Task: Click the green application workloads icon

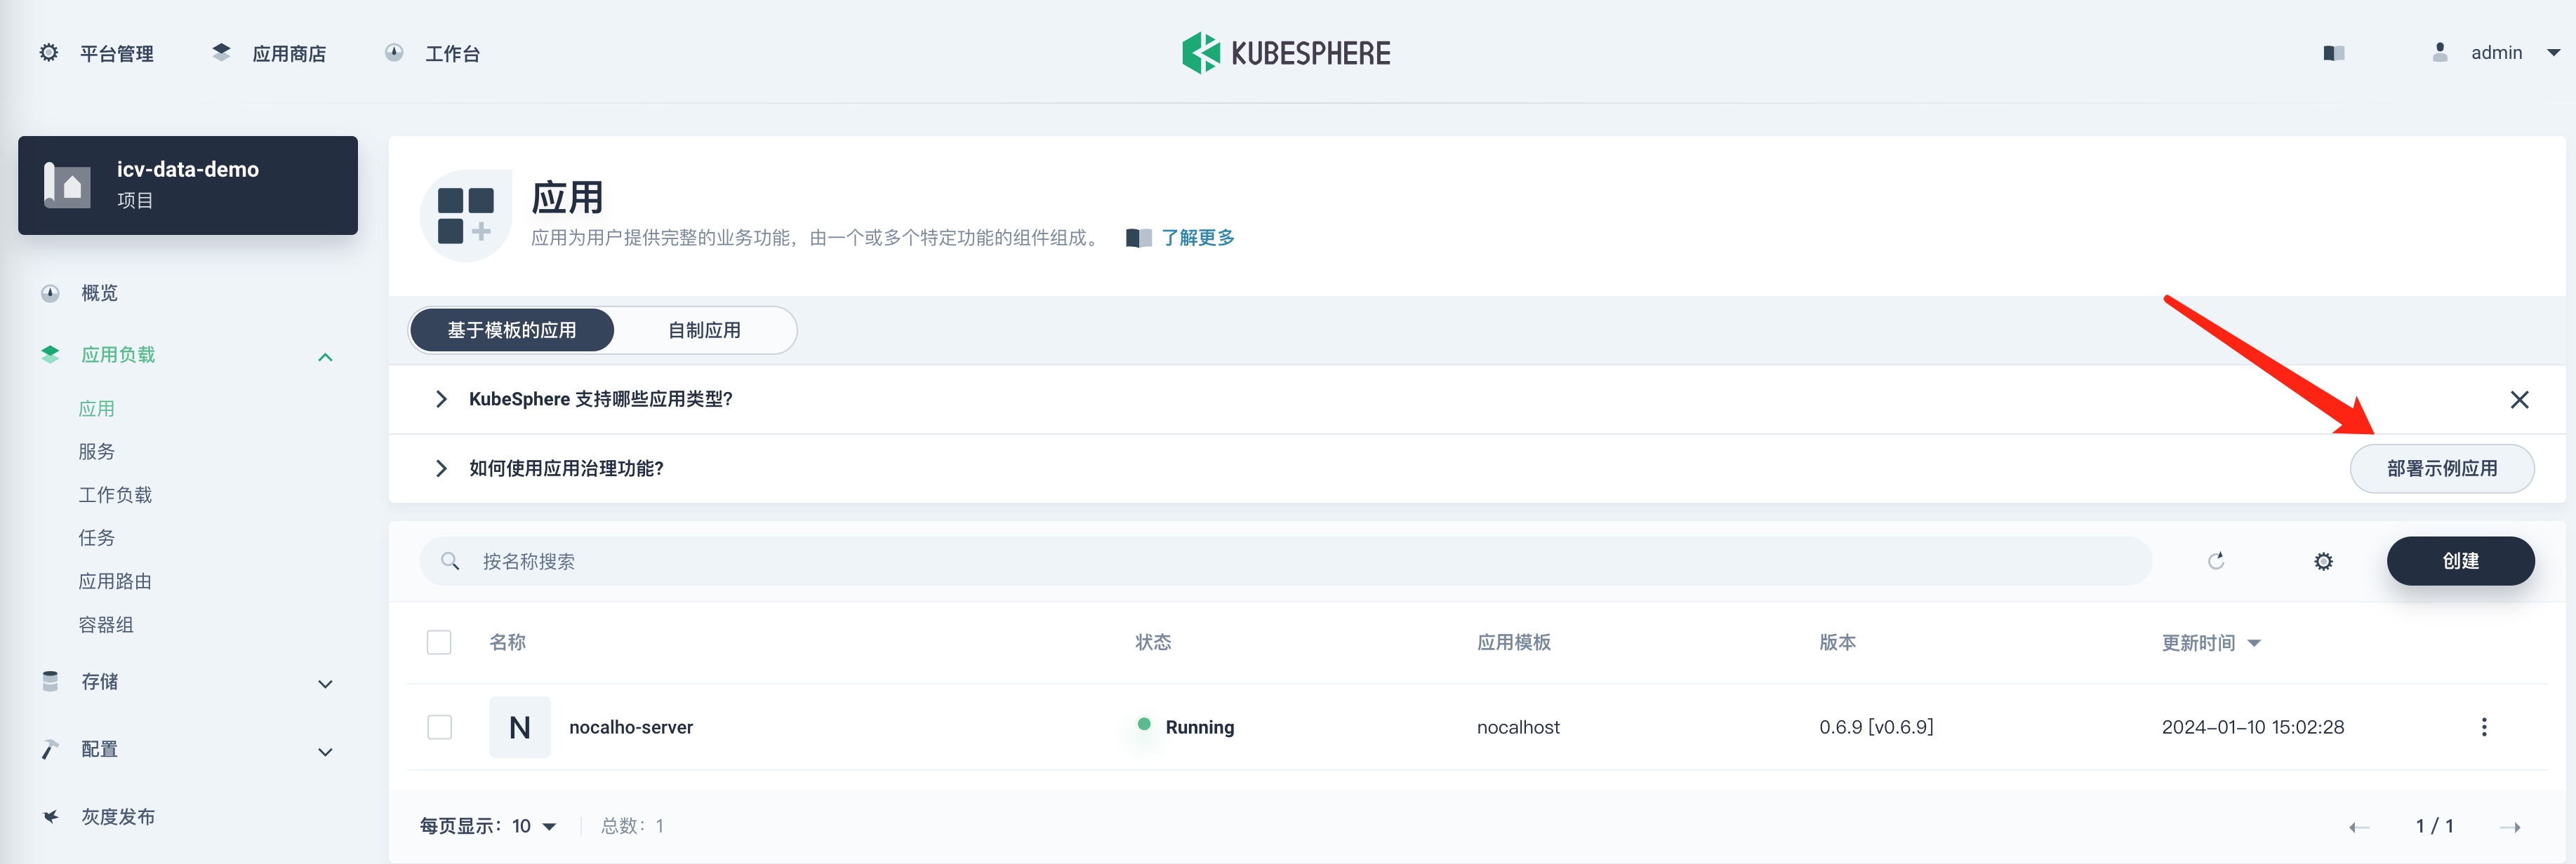Action: [x=50, y=355]
